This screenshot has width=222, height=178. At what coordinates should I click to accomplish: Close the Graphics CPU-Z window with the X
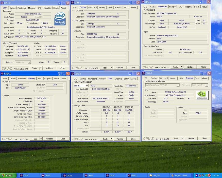209,73
